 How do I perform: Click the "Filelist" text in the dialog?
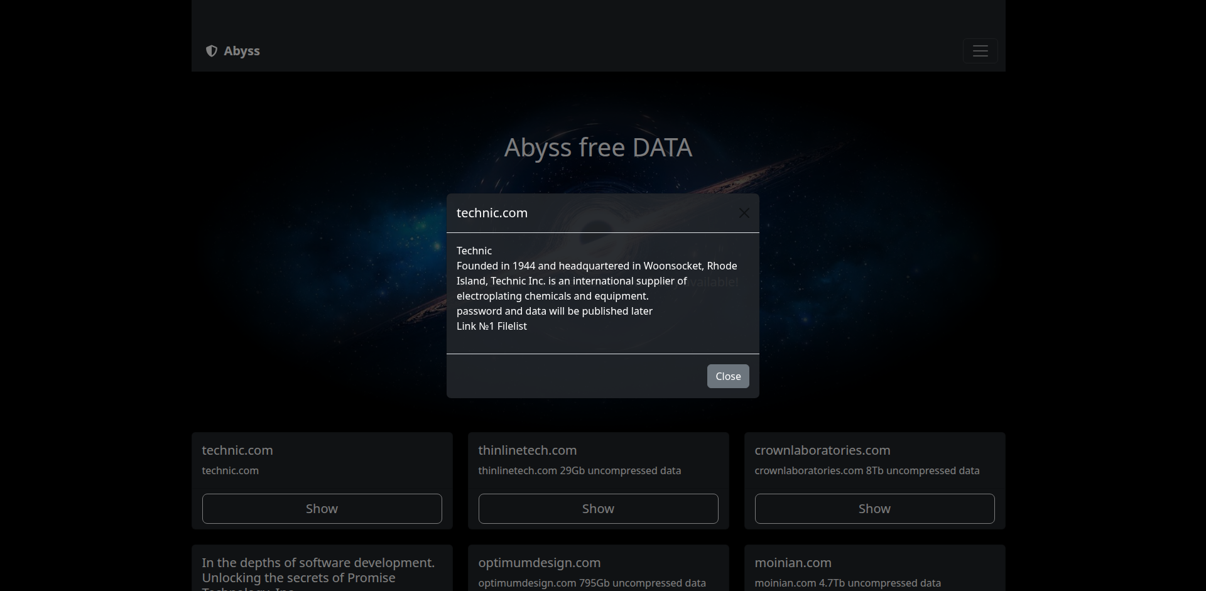tap(512, 326)
